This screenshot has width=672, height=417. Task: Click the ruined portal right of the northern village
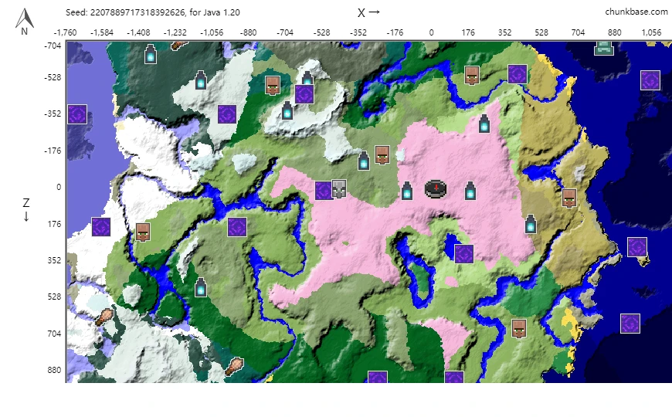[x=518, y=74]
